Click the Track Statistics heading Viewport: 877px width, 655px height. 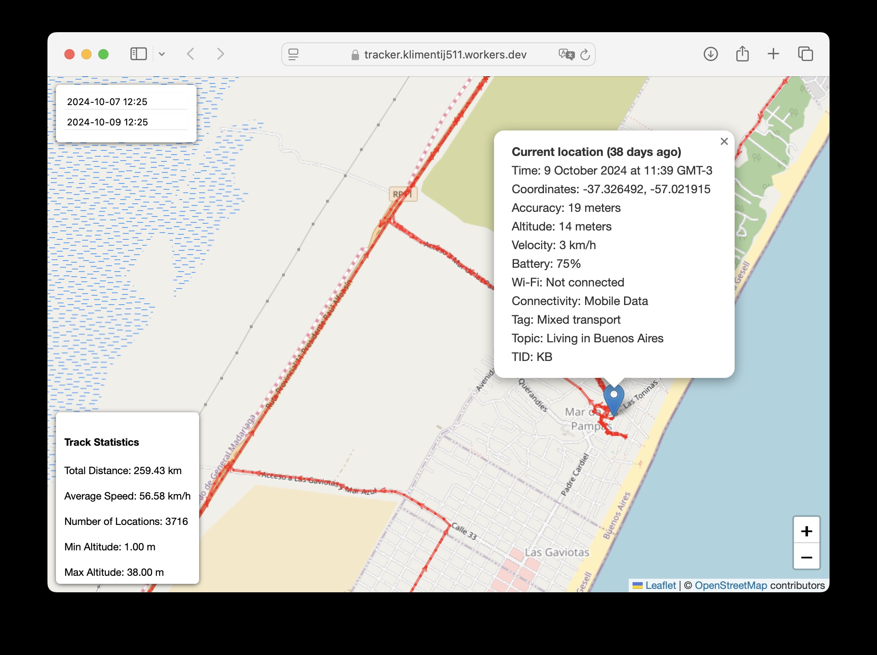[102, 442]
